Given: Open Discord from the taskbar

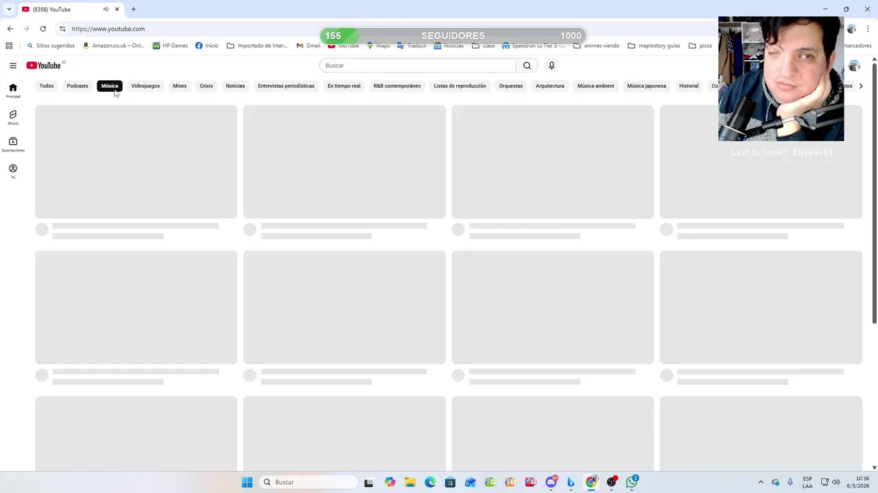Looking at the screenshot, I should [551, 482].
